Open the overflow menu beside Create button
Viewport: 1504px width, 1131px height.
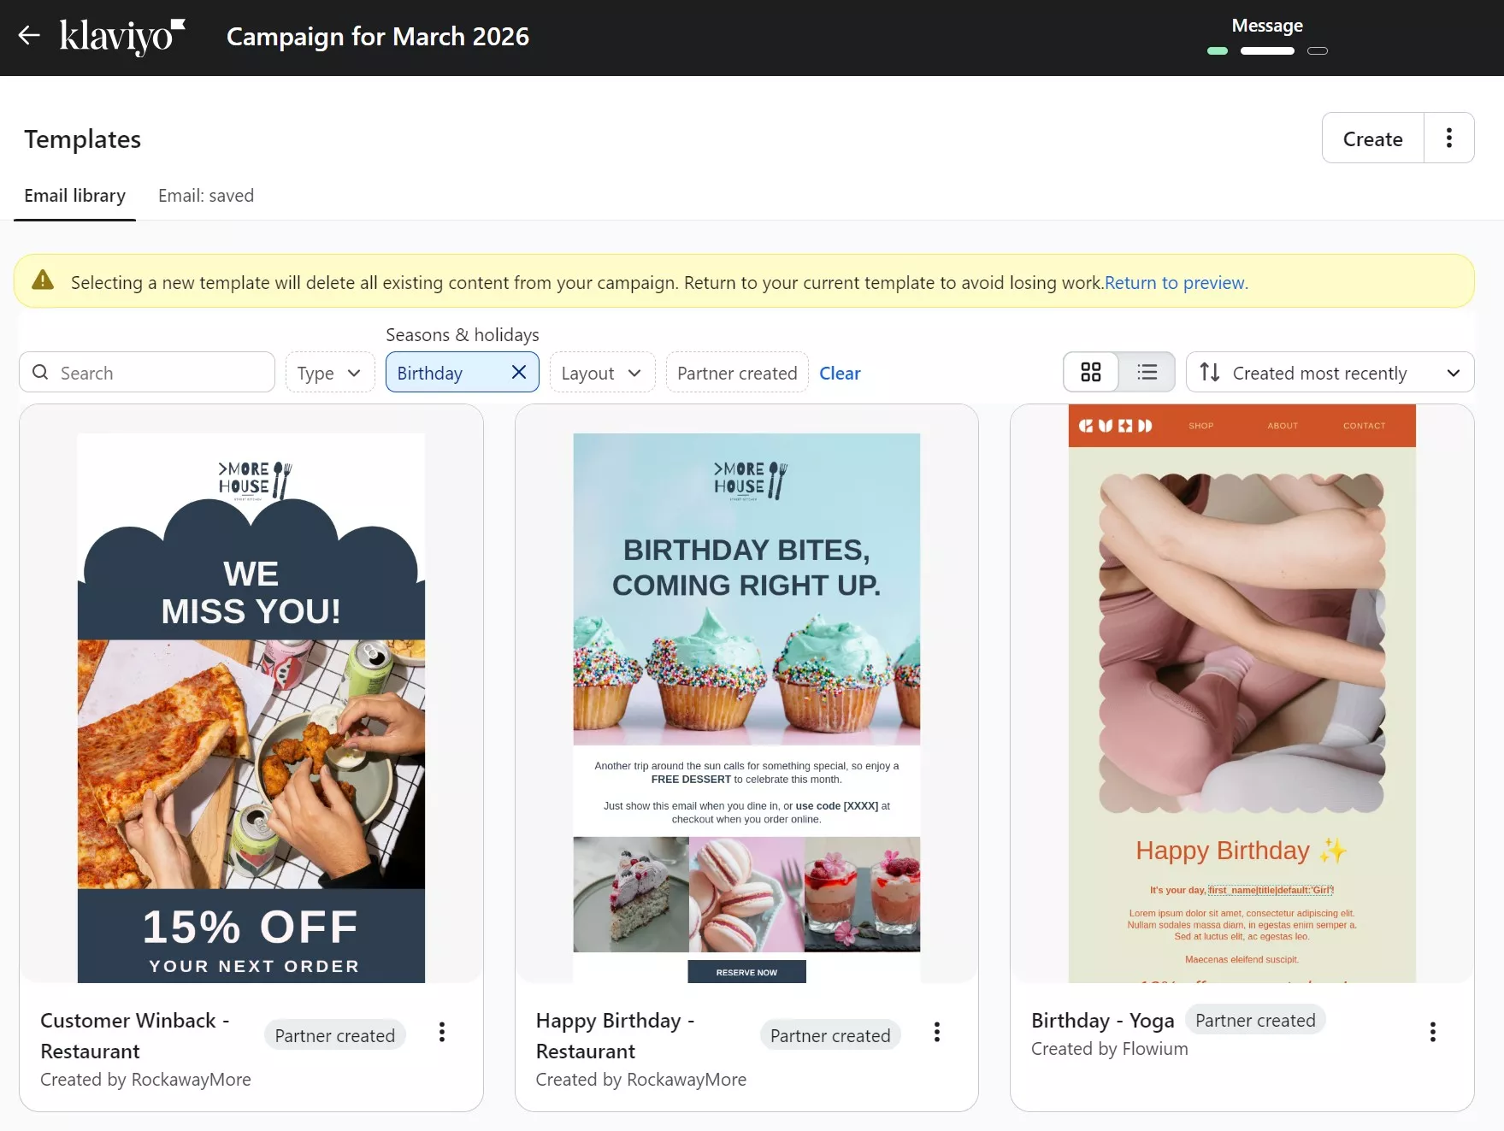(1448, 138)
